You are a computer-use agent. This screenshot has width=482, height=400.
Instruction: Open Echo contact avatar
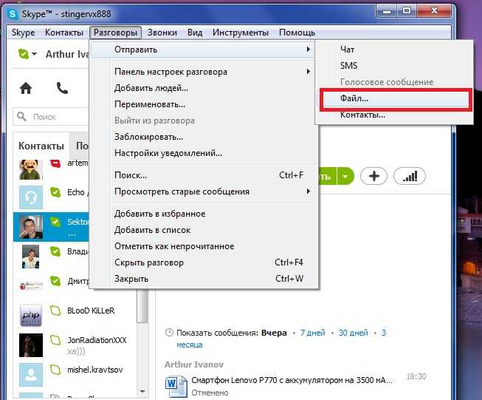[31, 197]
